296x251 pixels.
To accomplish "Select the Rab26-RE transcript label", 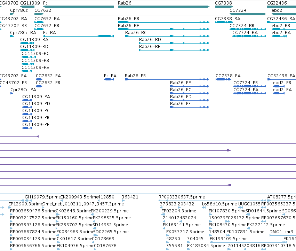I will (x=128, y=26).
